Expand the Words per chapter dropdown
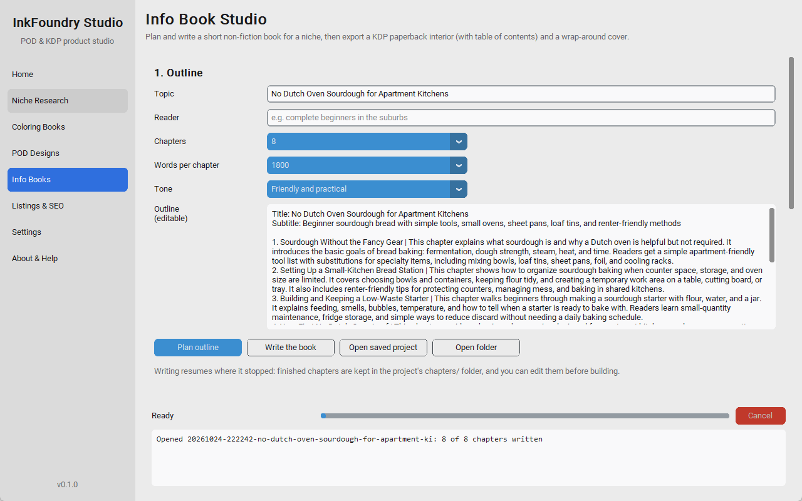This screenshot has width=802, height=501. pos(367,165)
